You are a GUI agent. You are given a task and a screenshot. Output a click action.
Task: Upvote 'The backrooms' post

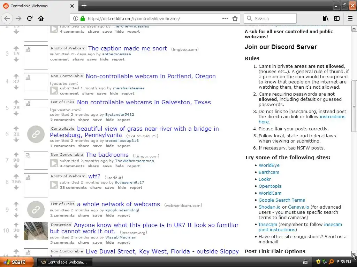pyautogui.click(x=16, y=155)
